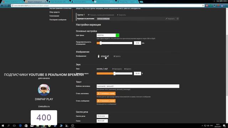Switch to the fourth browser tab
The width and height of the screenshot is (228, 128).
pyautogui.click(x=82, y=1)
